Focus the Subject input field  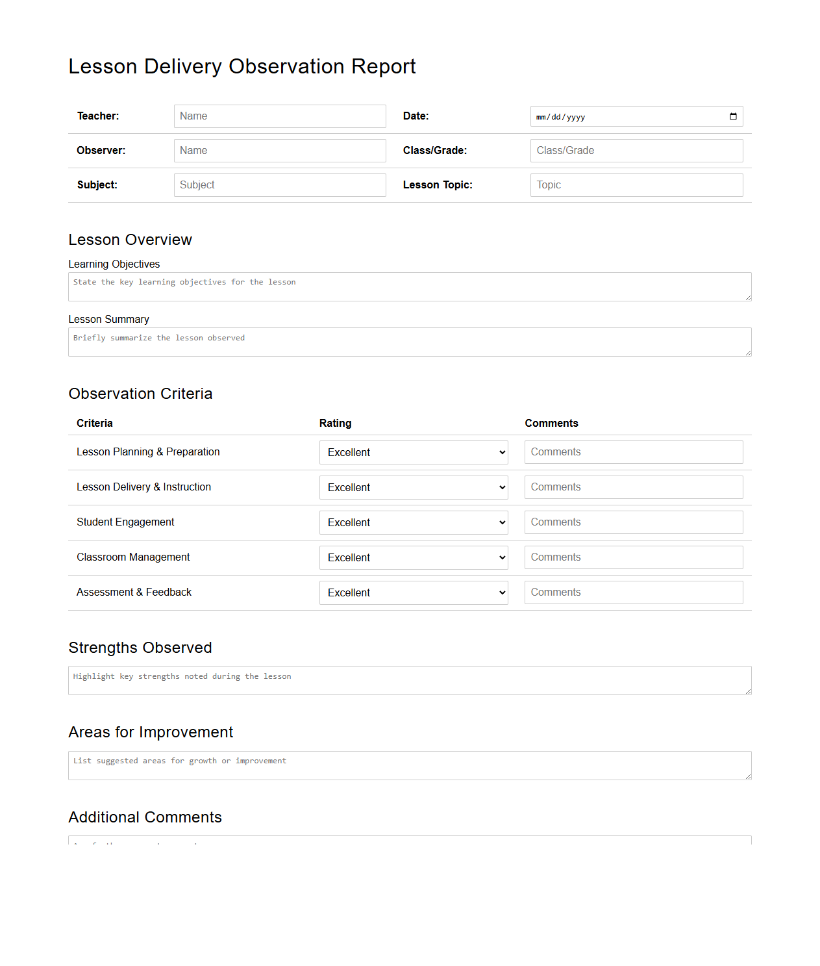tap(279, 184)
